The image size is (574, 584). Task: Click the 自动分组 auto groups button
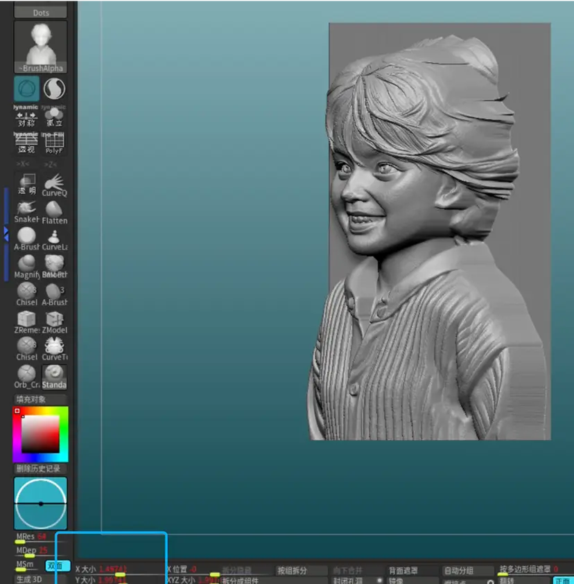[458, 571]
